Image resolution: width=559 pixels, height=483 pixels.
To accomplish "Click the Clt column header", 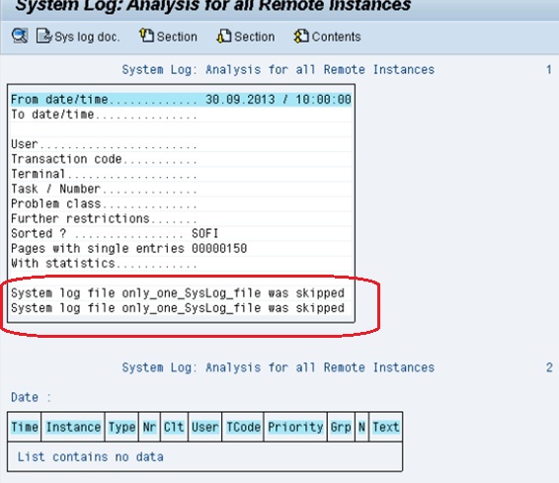I will click(x=174, y=427).
